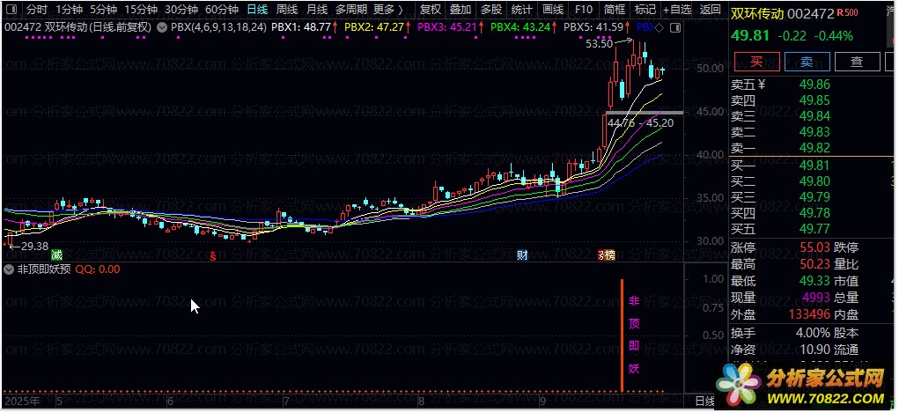Click the orange signal bar in indicator panel
The image size is (899, 413).
pyautogui.click(x=622, y=335)
